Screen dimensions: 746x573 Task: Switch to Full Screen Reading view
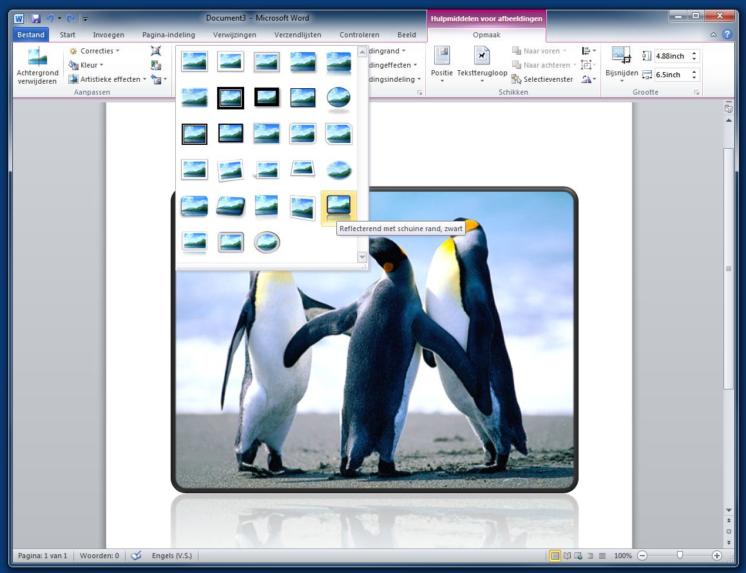[567, 556]
